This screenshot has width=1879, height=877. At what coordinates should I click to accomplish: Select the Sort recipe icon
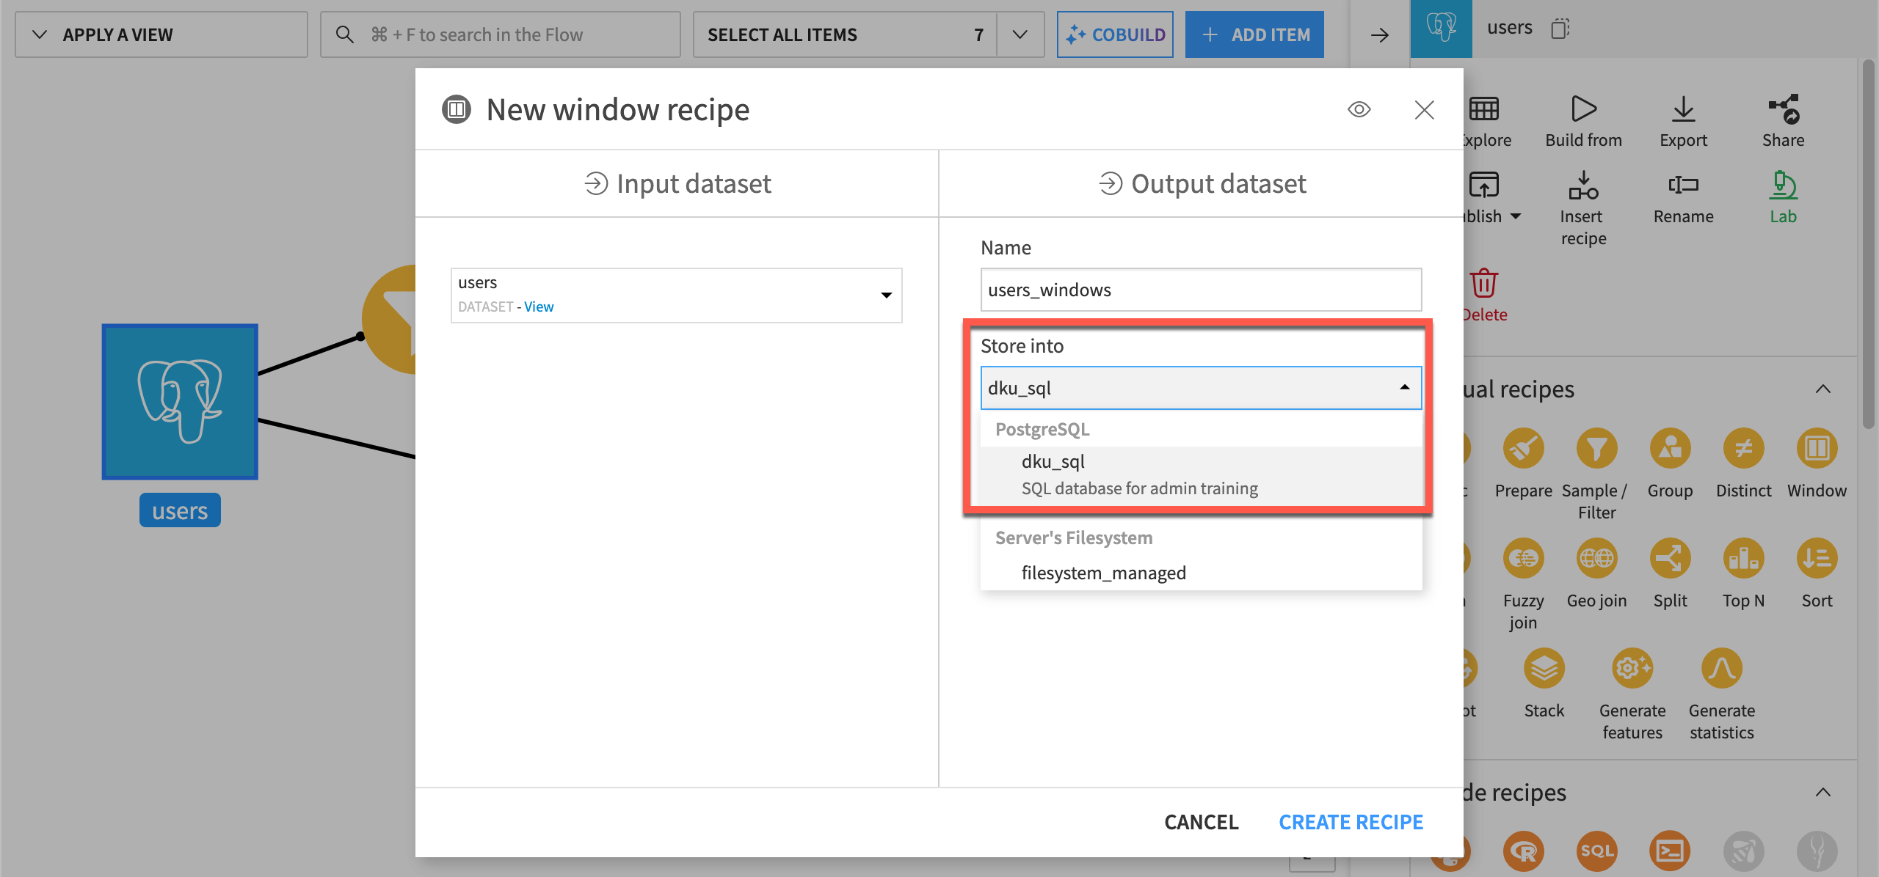tap(1817, 558)
